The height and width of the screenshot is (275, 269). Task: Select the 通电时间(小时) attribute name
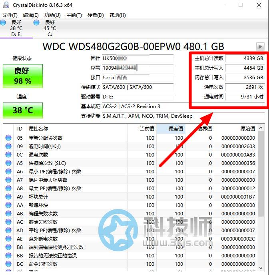coord(45,146)
